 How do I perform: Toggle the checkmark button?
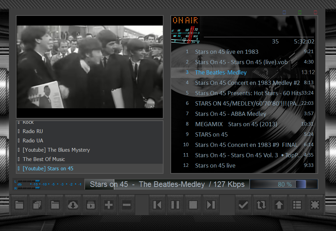point(243,205)
